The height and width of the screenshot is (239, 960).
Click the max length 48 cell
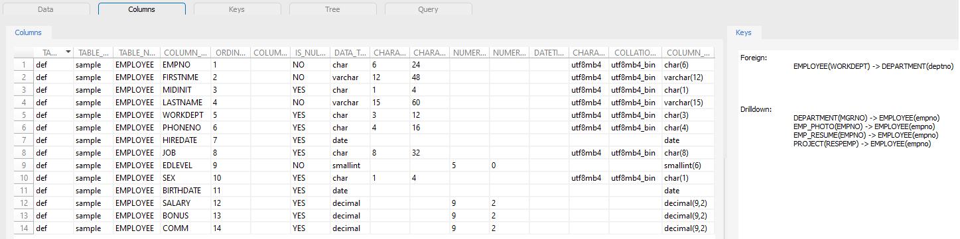click(429, 77)
